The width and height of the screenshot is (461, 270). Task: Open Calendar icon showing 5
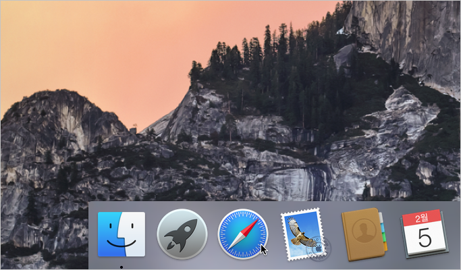point(425,234)
